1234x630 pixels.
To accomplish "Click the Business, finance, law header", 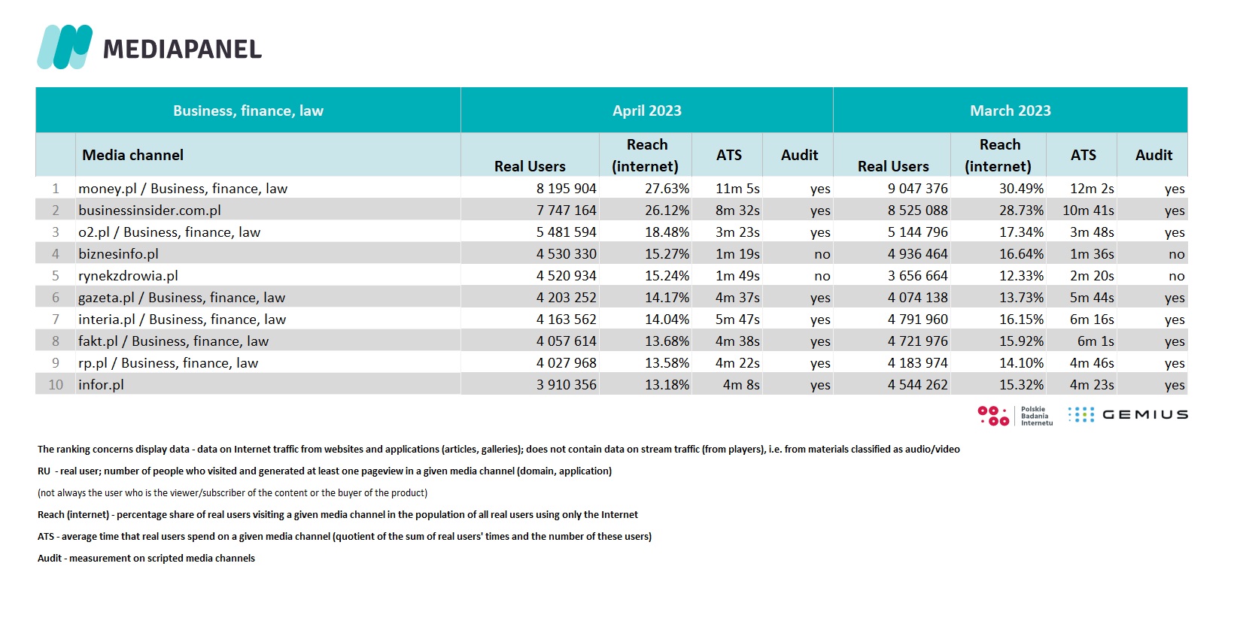I will 248,111.
